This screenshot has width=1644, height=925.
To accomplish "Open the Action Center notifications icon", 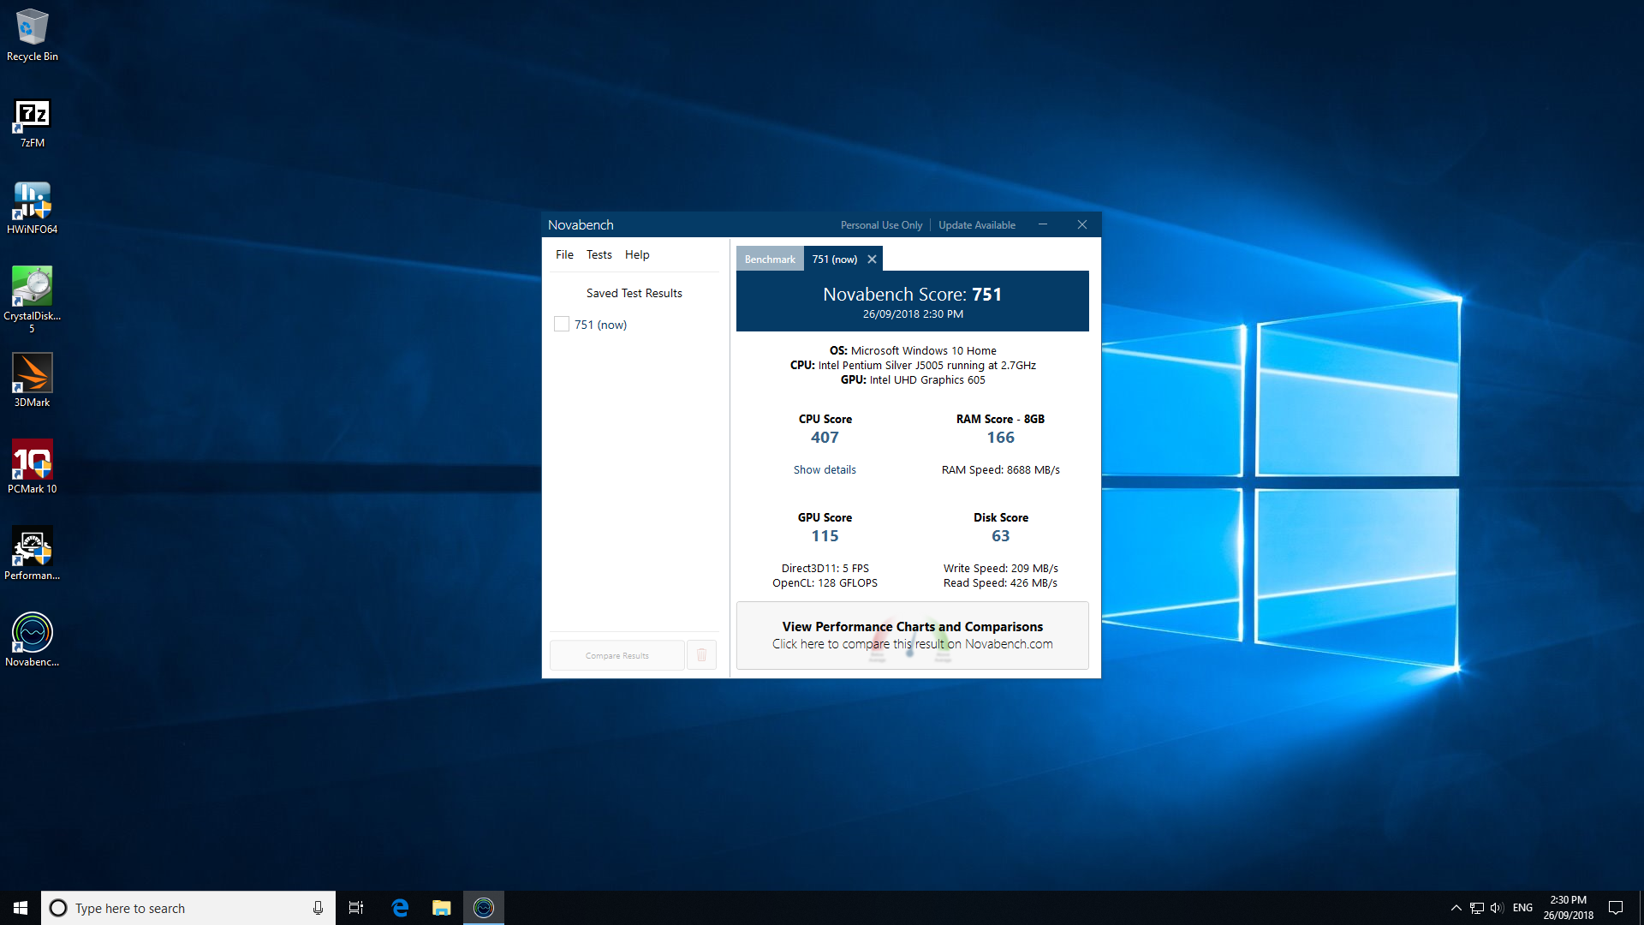I will (1616, 908).
